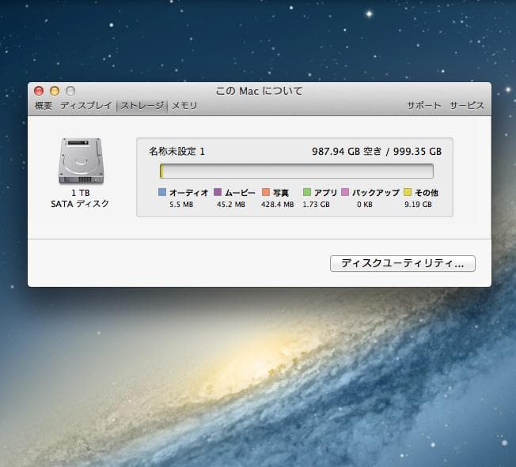
Task: Click the pink バックアップ color swatch
Action: pos(345,192)
